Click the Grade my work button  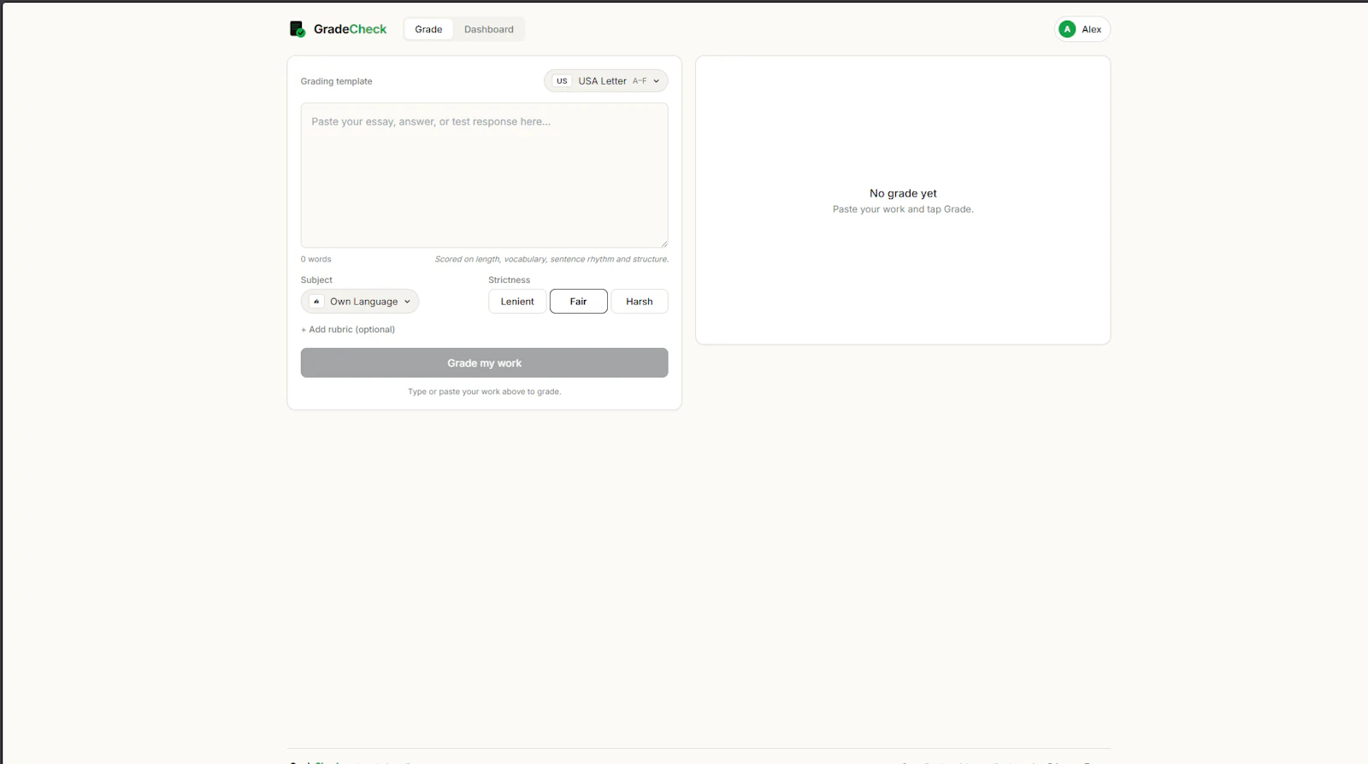(x=484, y=363)
